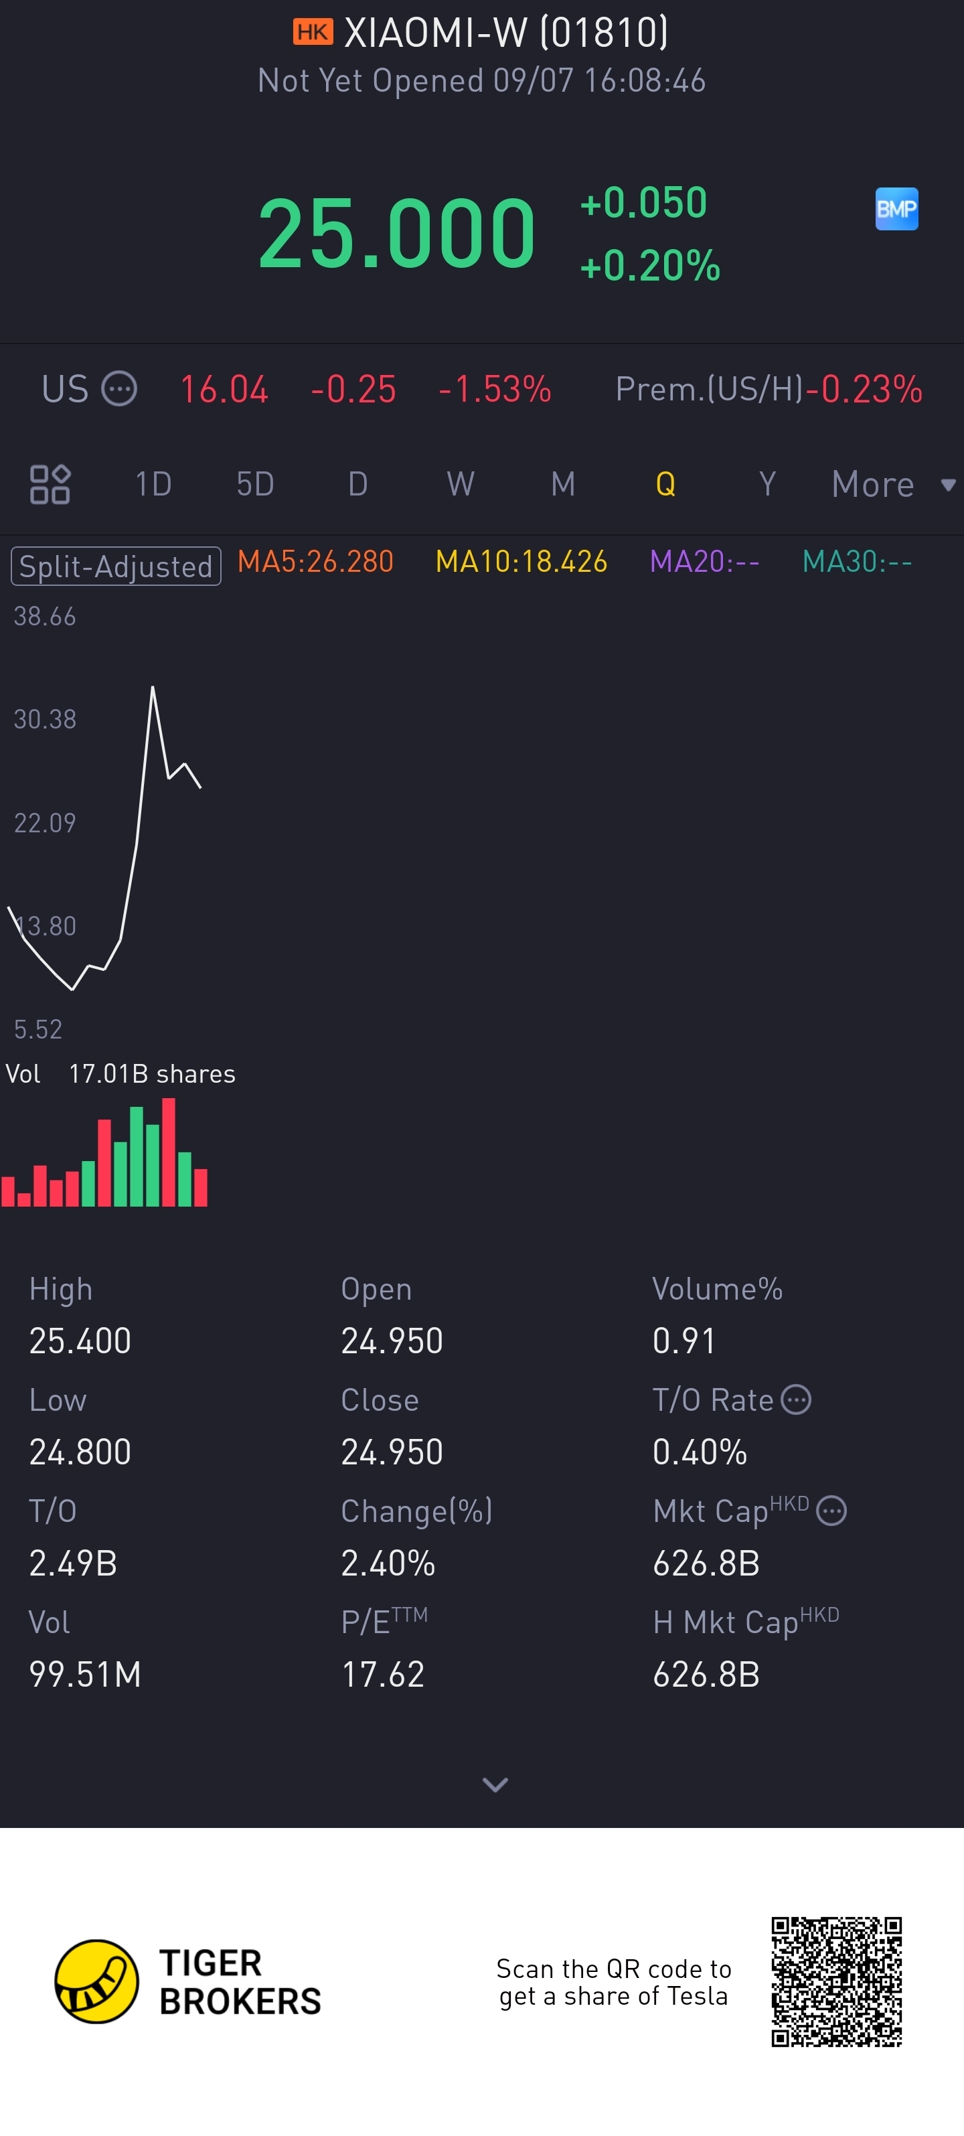The image size is (964, 2136).
Task: Tap the blue BMP quote badge
Action: [x=896, y=209]
